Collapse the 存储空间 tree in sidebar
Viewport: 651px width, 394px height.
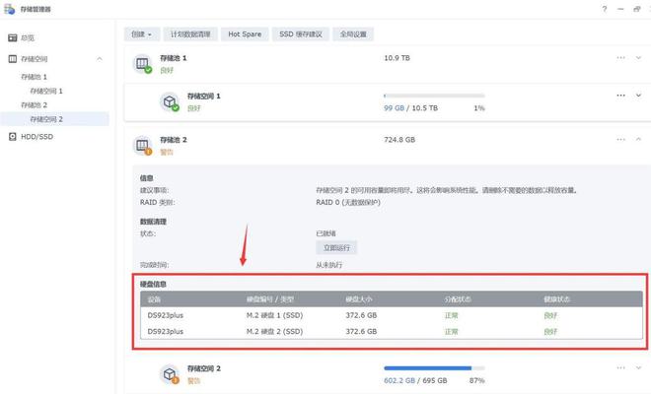(100, 59)
